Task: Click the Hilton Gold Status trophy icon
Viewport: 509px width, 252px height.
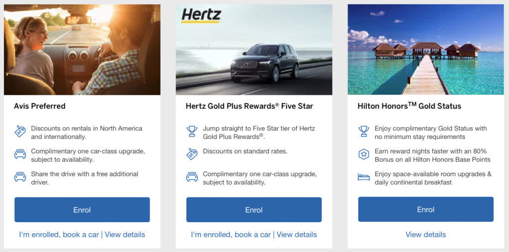Action: 364,132
